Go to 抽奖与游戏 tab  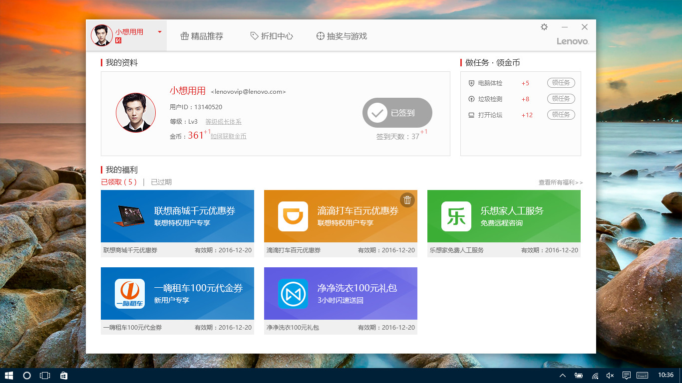[341, 36]
